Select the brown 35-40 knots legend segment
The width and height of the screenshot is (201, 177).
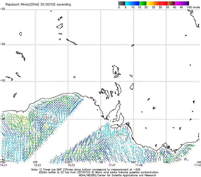tap(171, 3)
